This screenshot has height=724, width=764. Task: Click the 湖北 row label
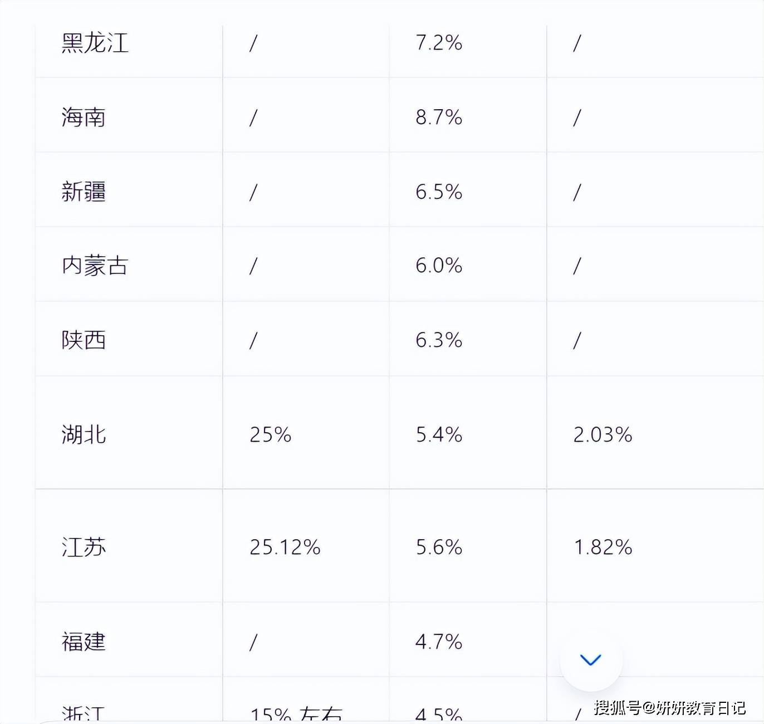pyautogui.click(x=84, y=434)
